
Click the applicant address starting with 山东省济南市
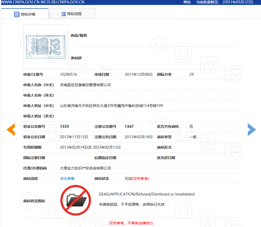[111, 106]
